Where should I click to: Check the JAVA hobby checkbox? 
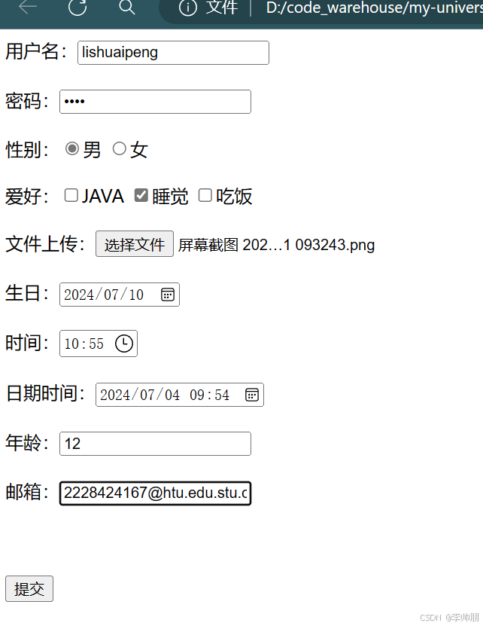[71, 195]
